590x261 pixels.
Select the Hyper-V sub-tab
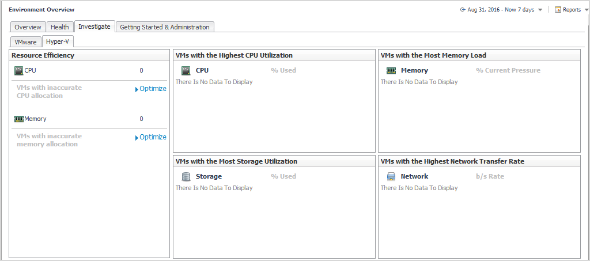click(58, 41)
